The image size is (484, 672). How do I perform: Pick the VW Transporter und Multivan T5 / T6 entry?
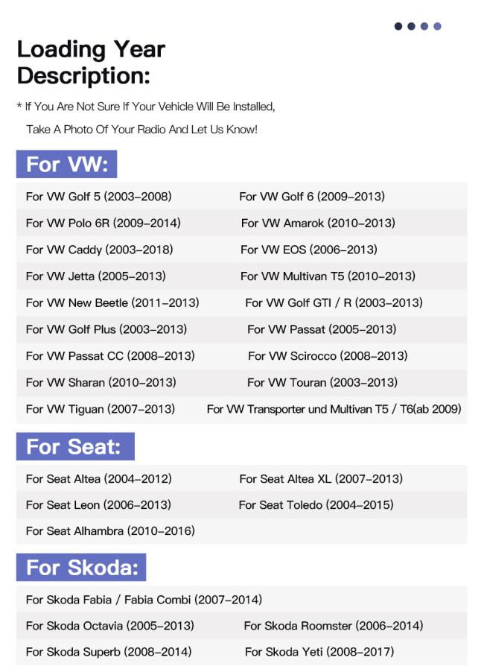coord(334,409)
